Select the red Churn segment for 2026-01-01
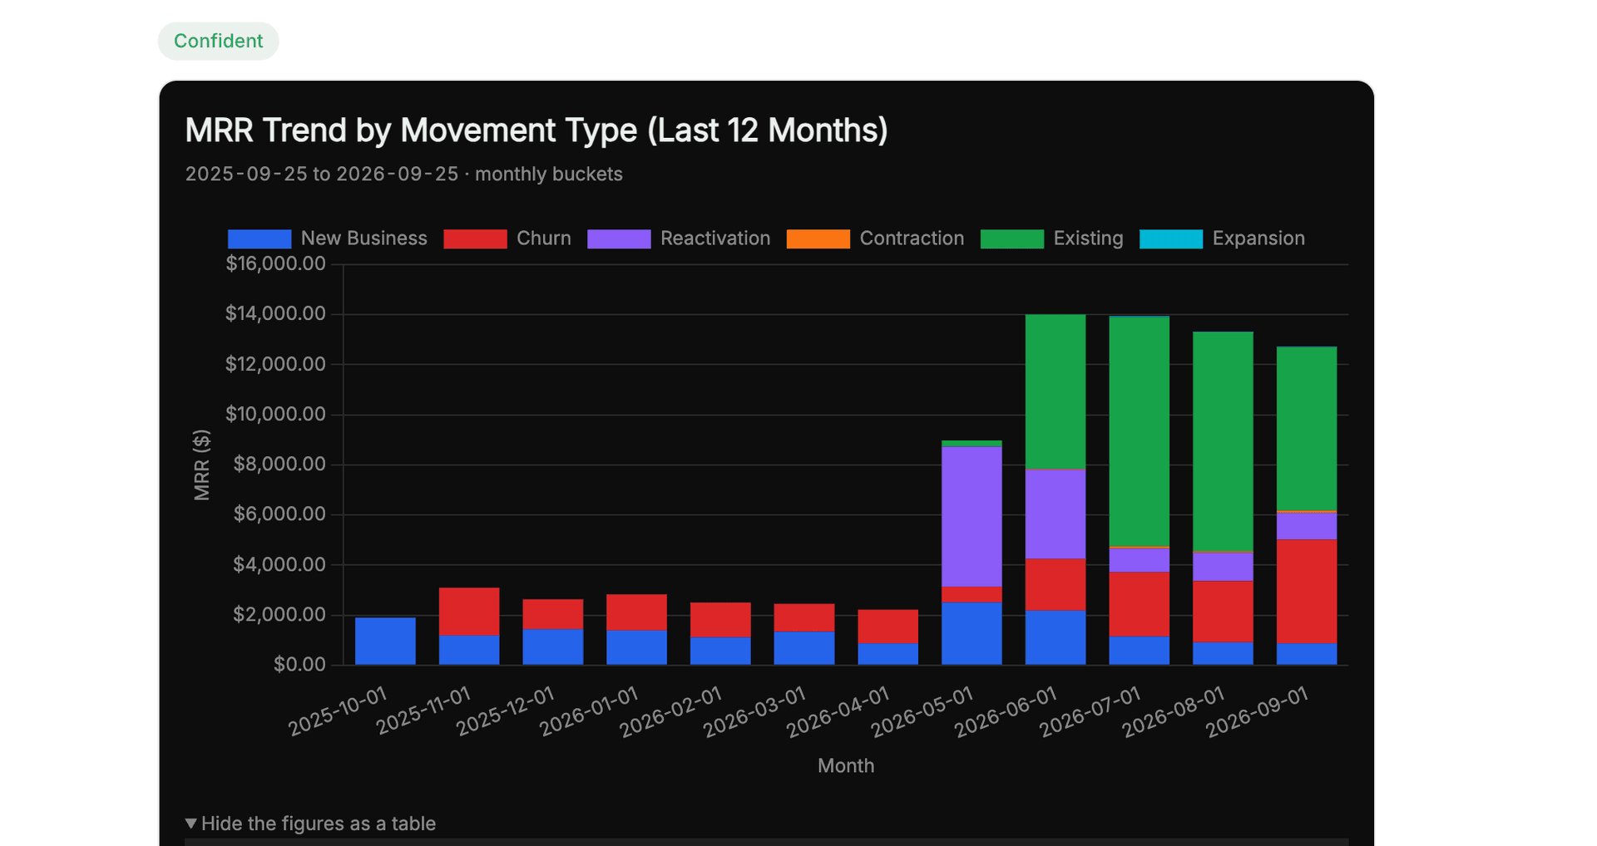1597x846 pixels. click(636, 612)
